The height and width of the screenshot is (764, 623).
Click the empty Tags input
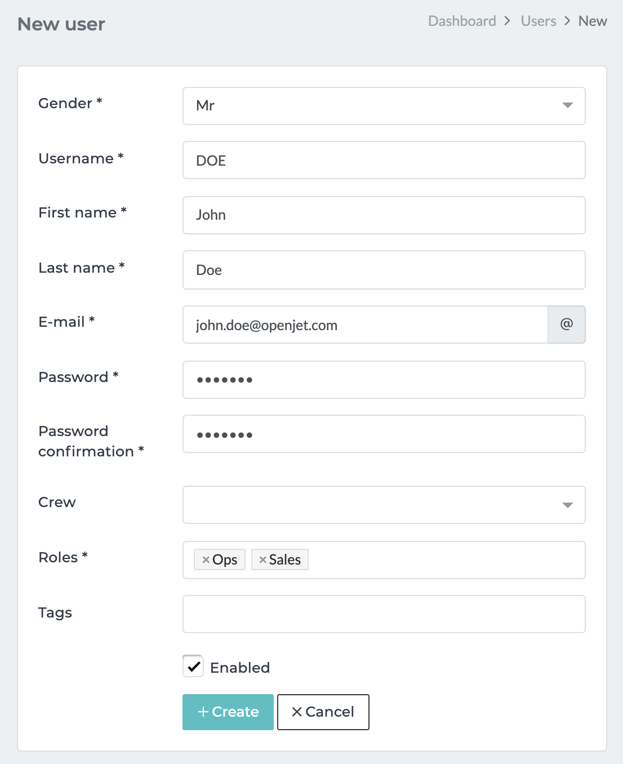(384, 614)
